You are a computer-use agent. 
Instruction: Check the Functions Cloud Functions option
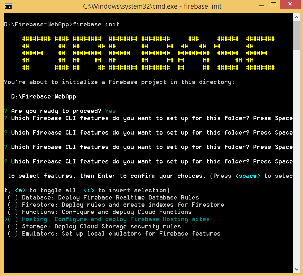click(12, 212)
